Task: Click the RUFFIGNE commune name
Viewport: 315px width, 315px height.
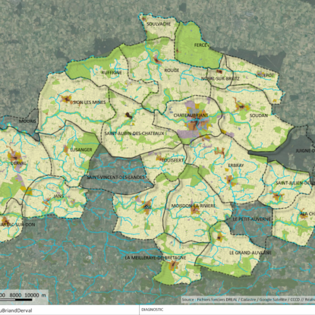Action: [x=112, y=72]
